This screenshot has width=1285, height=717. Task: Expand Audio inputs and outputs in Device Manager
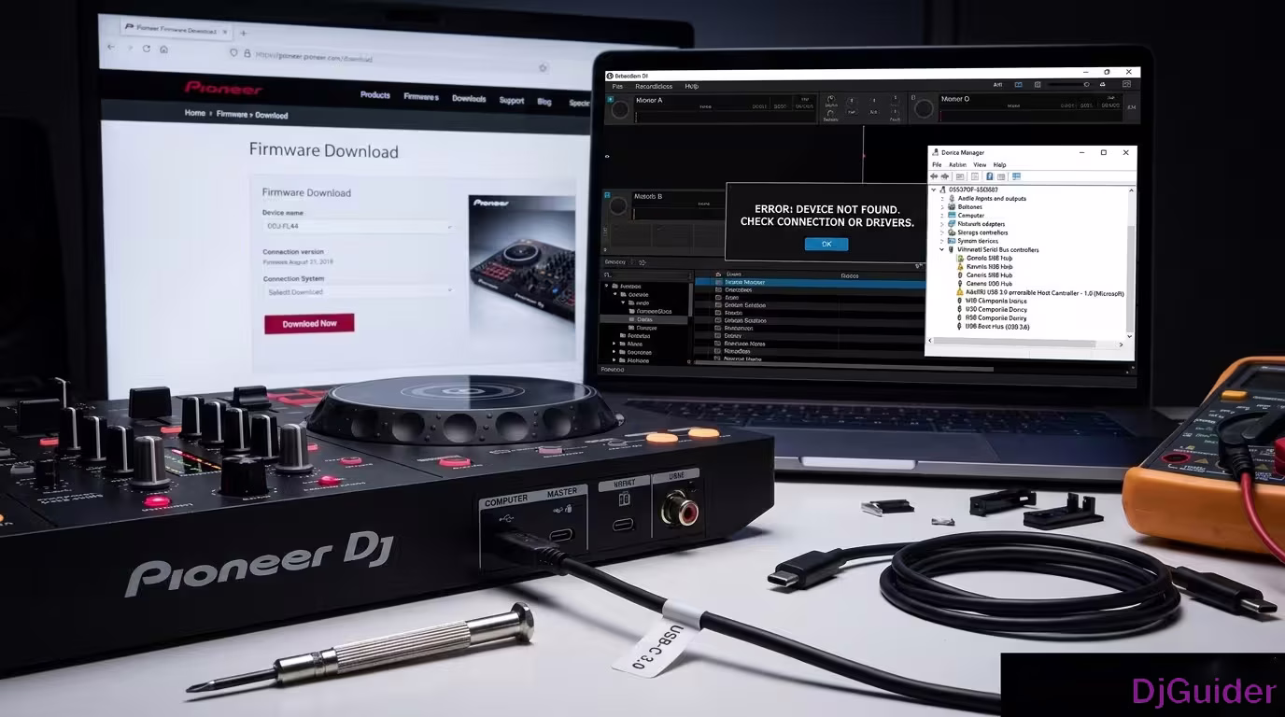942,199
